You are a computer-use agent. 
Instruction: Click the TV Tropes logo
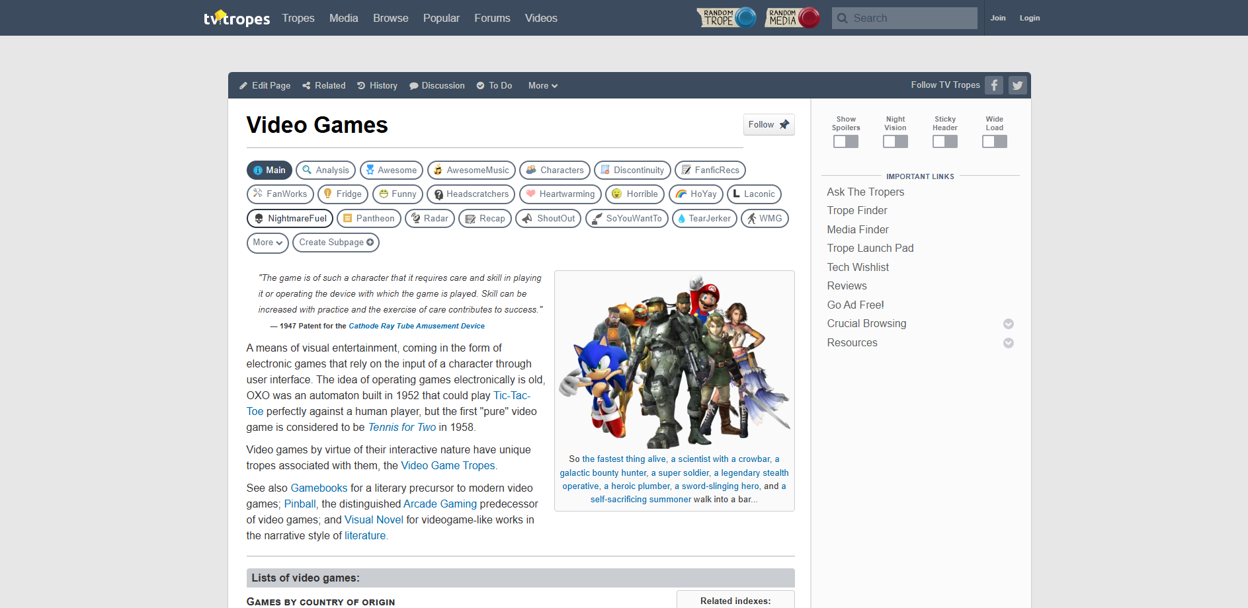pyautogui.click(x=237, y=18)
